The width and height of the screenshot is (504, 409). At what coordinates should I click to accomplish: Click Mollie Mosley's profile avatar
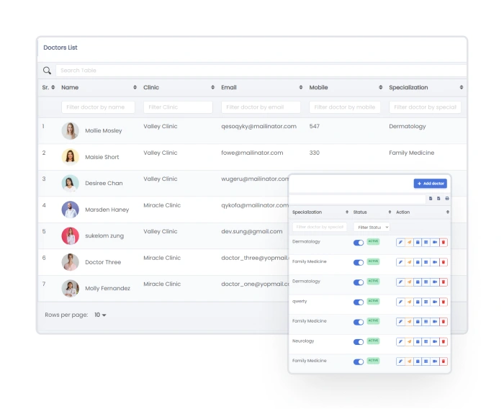70,131
